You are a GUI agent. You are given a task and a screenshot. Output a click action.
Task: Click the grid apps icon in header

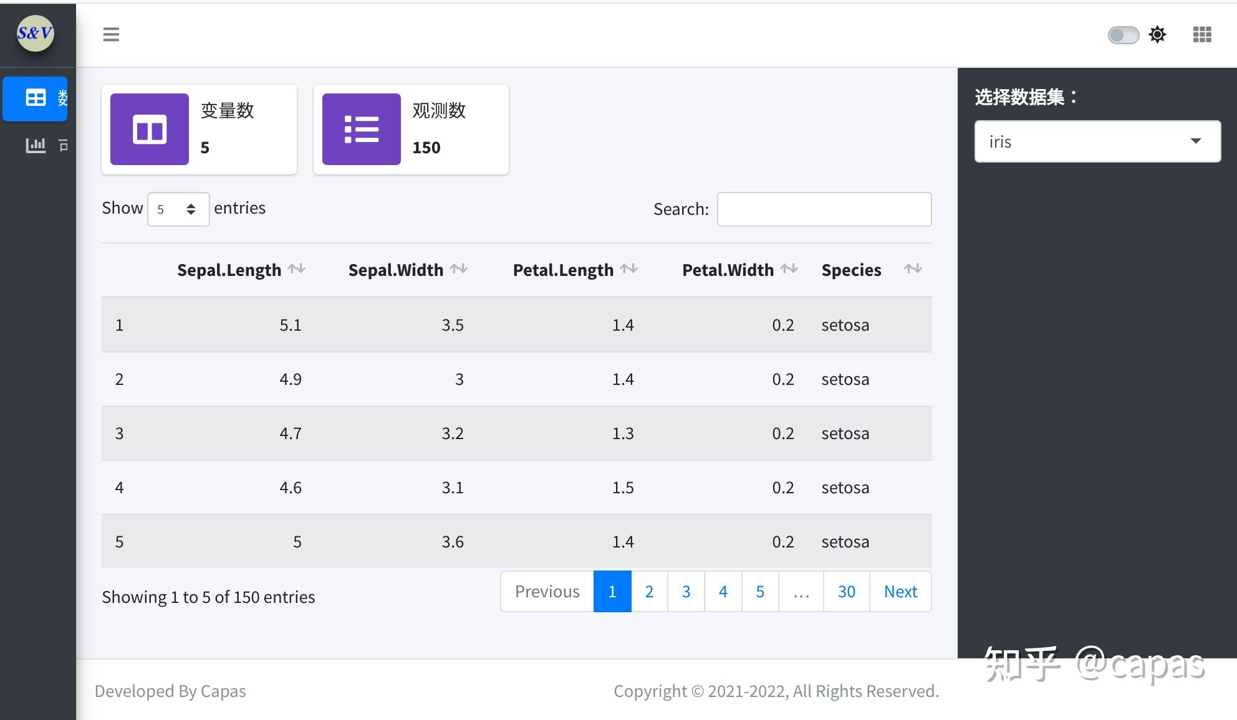(1201, 34)
